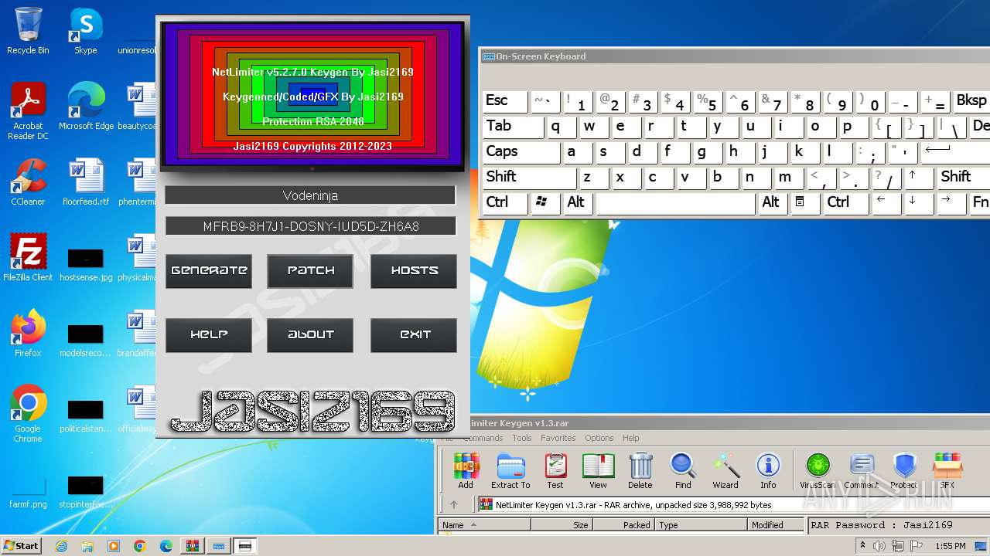Open the WinRAR Wizard tool
Viewport: 990px width, 556px height.
pyautogui.click(x=725, y=471)
